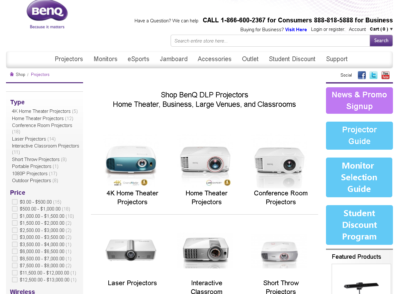Open the Projector Guide button
This screenshot has height=294, width=398.
pos(359,135)
